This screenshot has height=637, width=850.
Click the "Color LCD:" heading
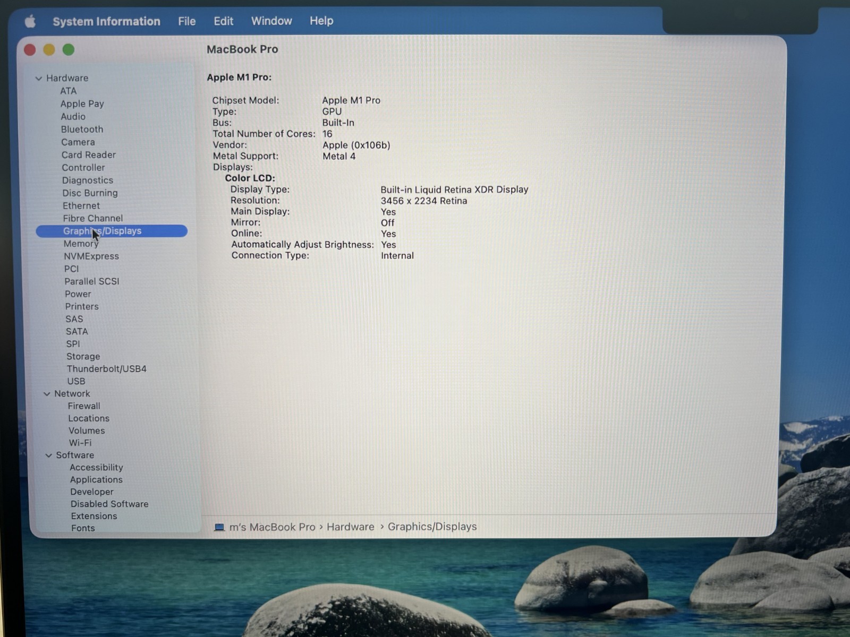250,178
